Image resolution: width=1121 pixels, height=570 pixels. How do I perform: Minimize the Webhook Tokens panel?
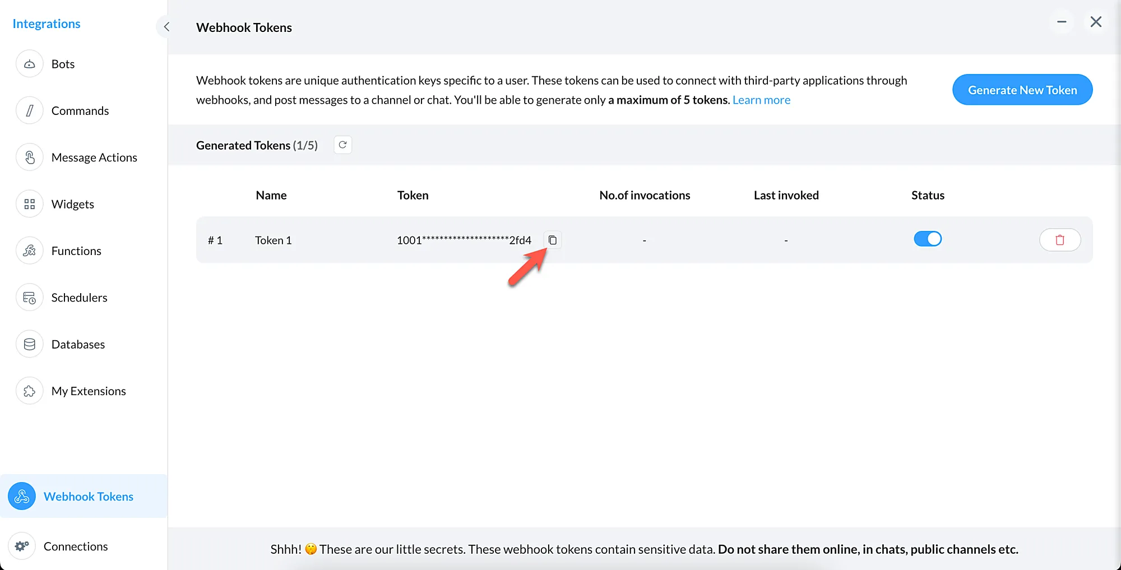pos(1062,22)
